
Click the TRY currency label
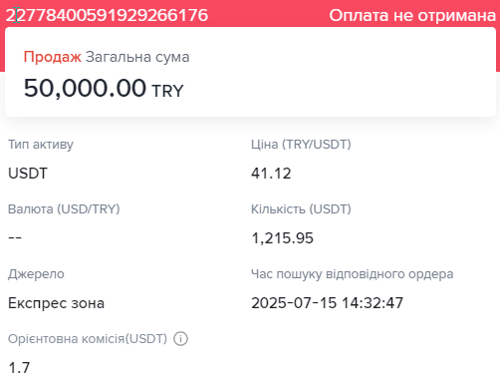click(167, 91)
